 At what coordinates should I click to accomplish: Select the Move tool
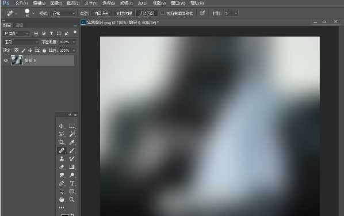[62, 126]
